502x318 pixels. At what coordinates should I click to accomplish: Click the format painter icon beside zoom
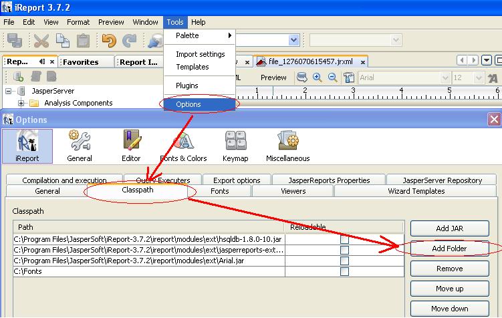click(x=349, y=77)
